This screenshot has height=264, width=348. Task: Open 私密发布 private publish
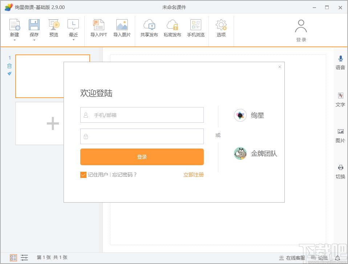(173, 28)
